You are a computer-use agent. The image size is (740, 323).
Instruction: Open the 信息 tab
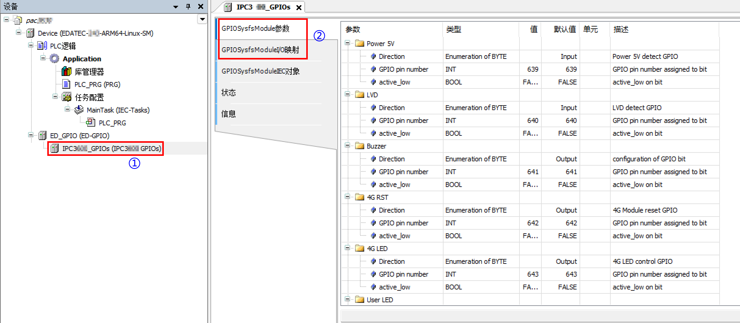point(228,113)
